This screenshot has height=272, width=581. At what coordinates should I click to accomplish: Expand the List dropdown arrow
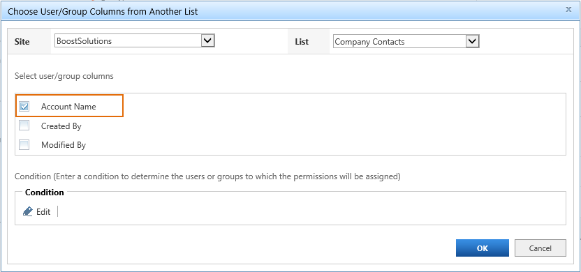click(x=473, y=41)
